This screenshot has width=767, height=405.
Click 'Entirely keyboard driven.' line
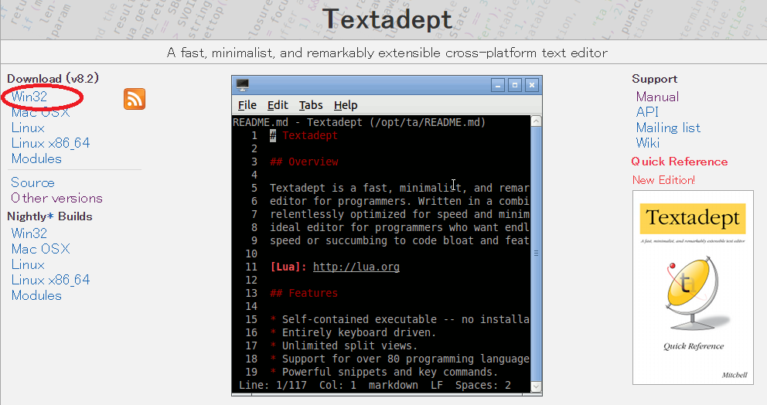pyautogui.click(x=359, y=332)
